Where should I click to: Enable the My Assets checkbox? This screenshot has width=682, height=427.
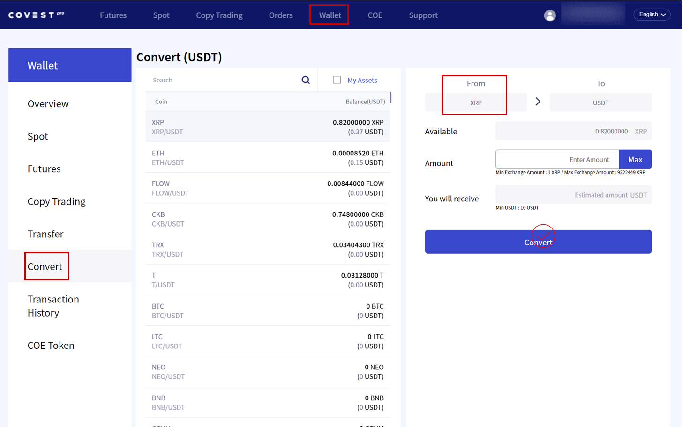pyautogui.click(x=337, y=80)
